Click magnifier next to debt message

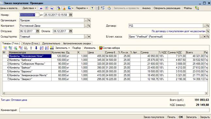[x=208, y=31]
